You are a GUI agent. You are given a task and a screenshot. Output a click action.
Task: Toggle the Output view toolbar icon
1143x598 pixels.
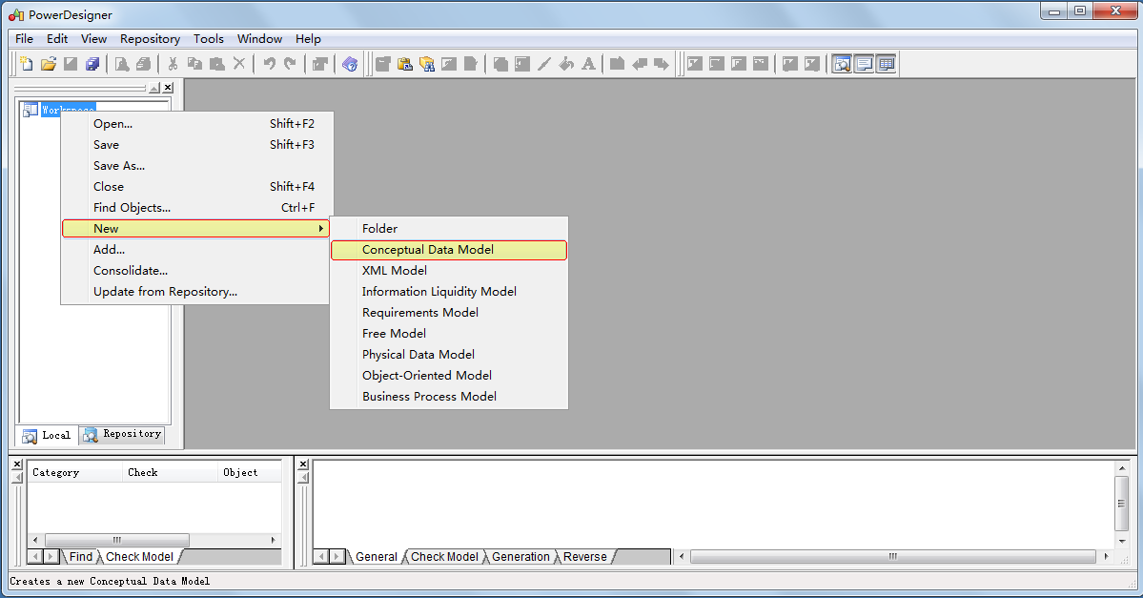[x=864, y=64]
